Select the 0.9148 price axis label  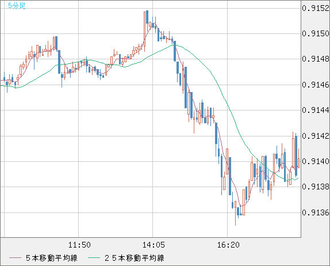316,59
